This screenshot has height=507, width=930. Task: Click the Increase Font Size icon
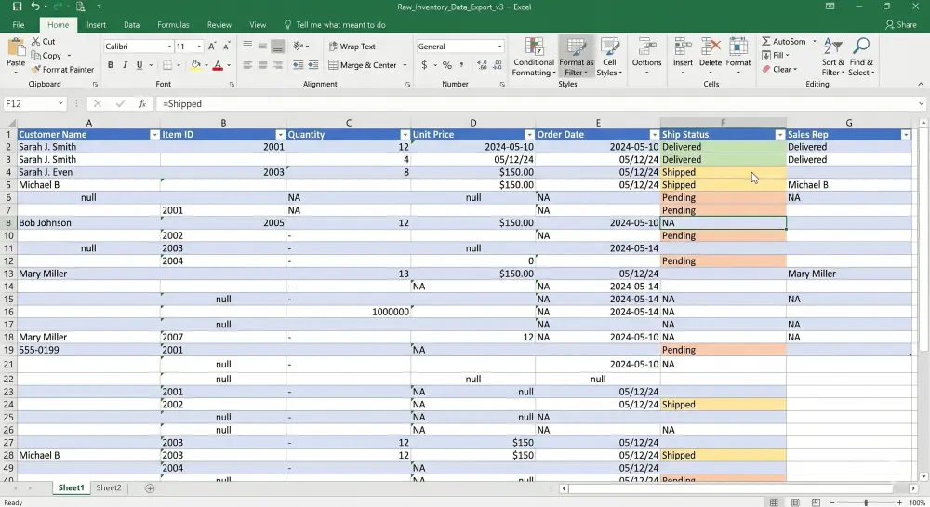[212, 47]
